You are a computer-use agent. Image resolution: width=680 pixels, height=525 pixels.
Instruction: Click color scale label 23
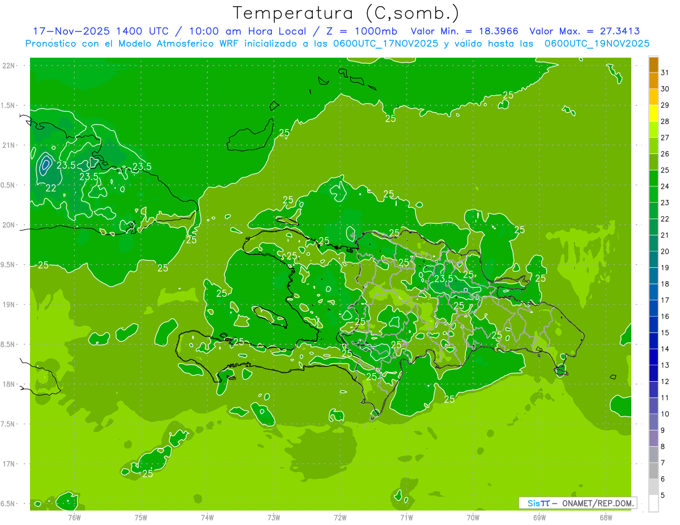(665, 203)
